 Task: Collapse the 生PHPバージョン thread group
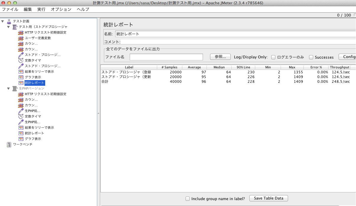pyautogui.click(x=8, y=88)
